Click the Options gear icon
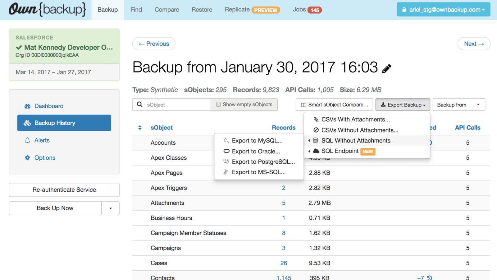The height and width of the screenshot is (280, 497). [27, 158]
